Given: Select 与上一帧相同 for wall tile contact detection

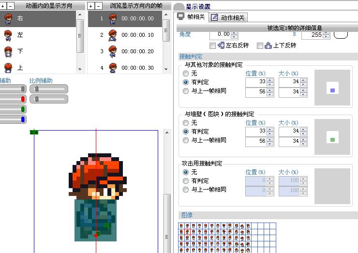Looking at the screenshot, I should tap(186, 140).
